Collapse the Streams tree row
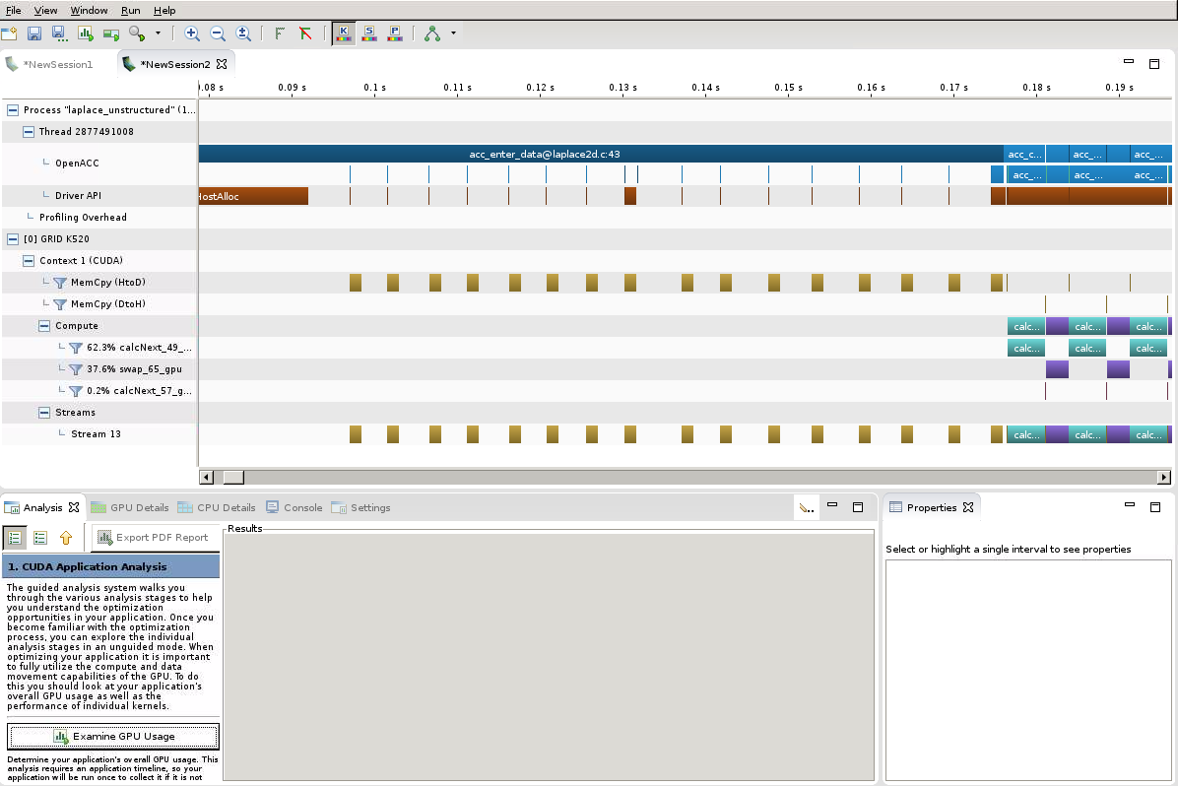 (x=44, y=413)
